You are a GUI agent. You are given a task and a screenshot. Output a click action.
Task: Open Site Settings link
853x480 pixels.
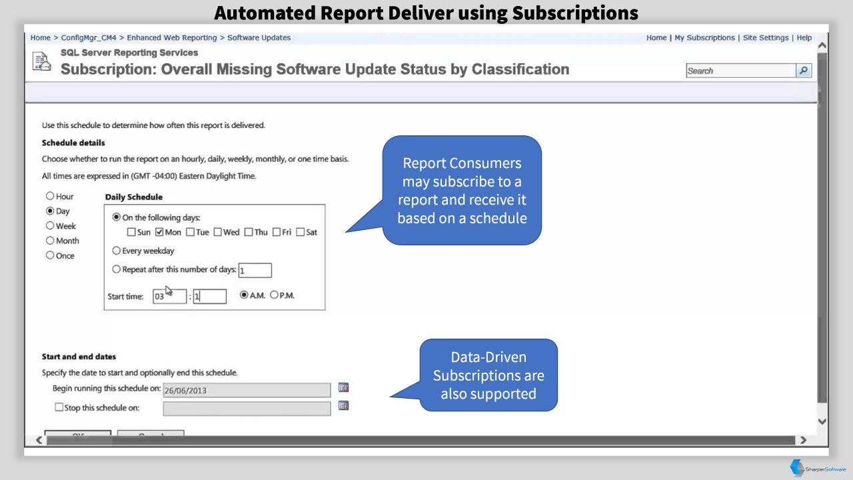point(766,38)
